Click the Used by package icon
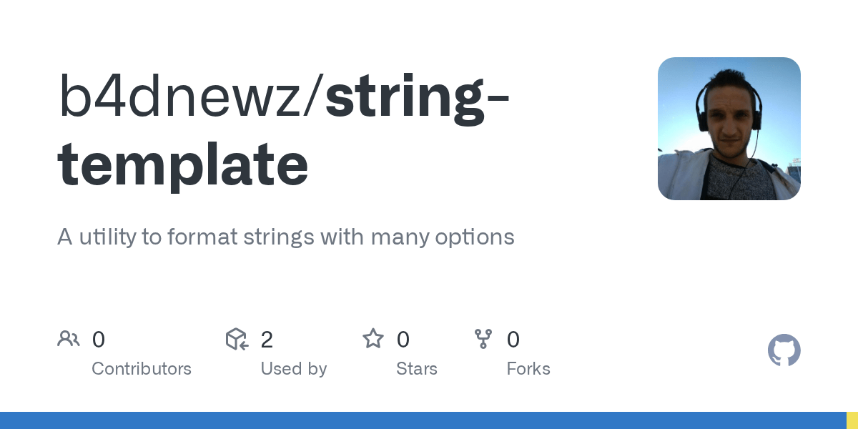 click(237, 339)
